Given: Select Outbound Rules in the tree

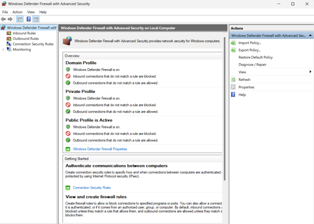Looking at the screenshot, I should [x=26, y=38].
